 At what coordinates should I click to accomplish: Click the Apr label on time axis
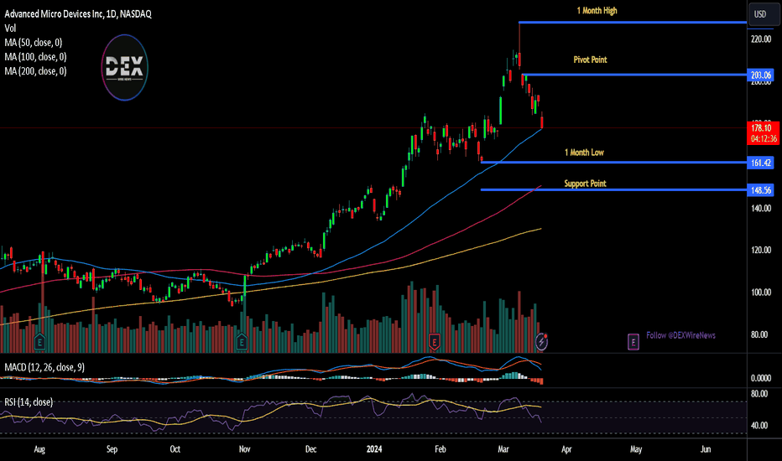tap(566, 449)
